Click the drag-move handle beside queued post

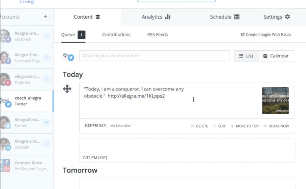[x=67, y=89]
